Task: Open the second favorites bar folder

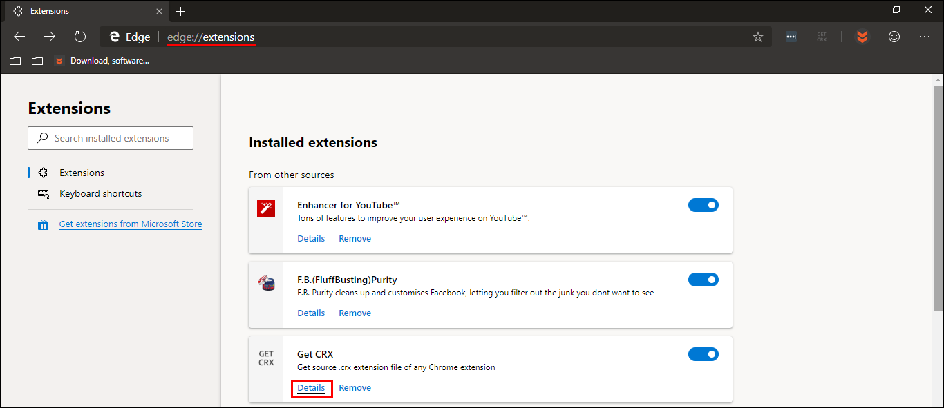Action: tap(37, 61)
